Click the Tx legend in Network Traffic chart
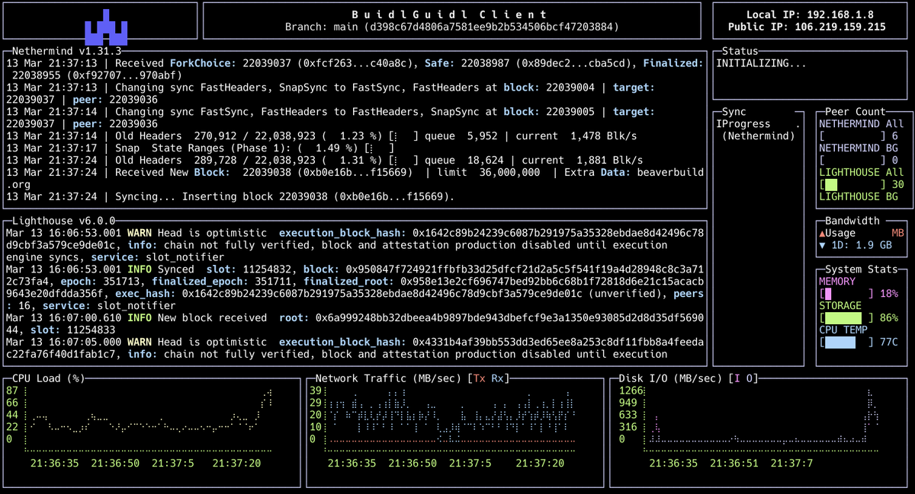 [480, 378]
